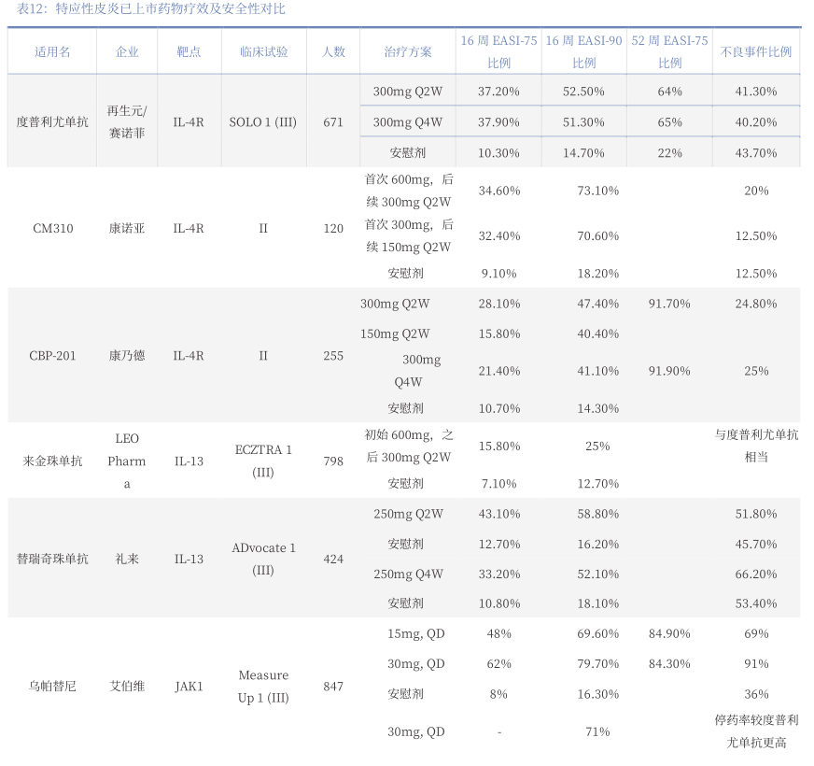Image resolution: width=814 pixels, height=766 pixels.
Task: Click the ADvocate 1 (III) trial cell
Action: coord(263,559)
